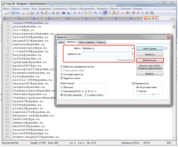Click the Find binoculars toolbar icon
The image size is (178, 147).
click(x=64, y=13)
